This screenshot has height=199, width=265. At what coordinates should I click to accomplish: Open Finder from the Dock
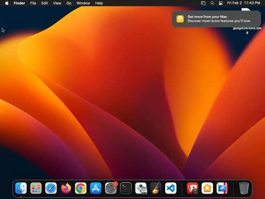click(x=21, y=188)
